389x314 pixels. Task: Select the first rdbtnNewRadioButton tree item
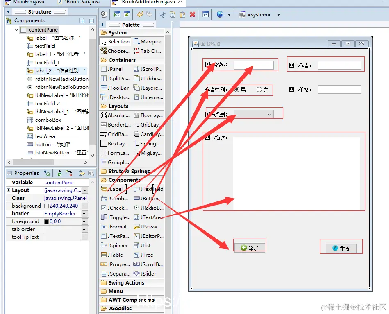(57, 79)
